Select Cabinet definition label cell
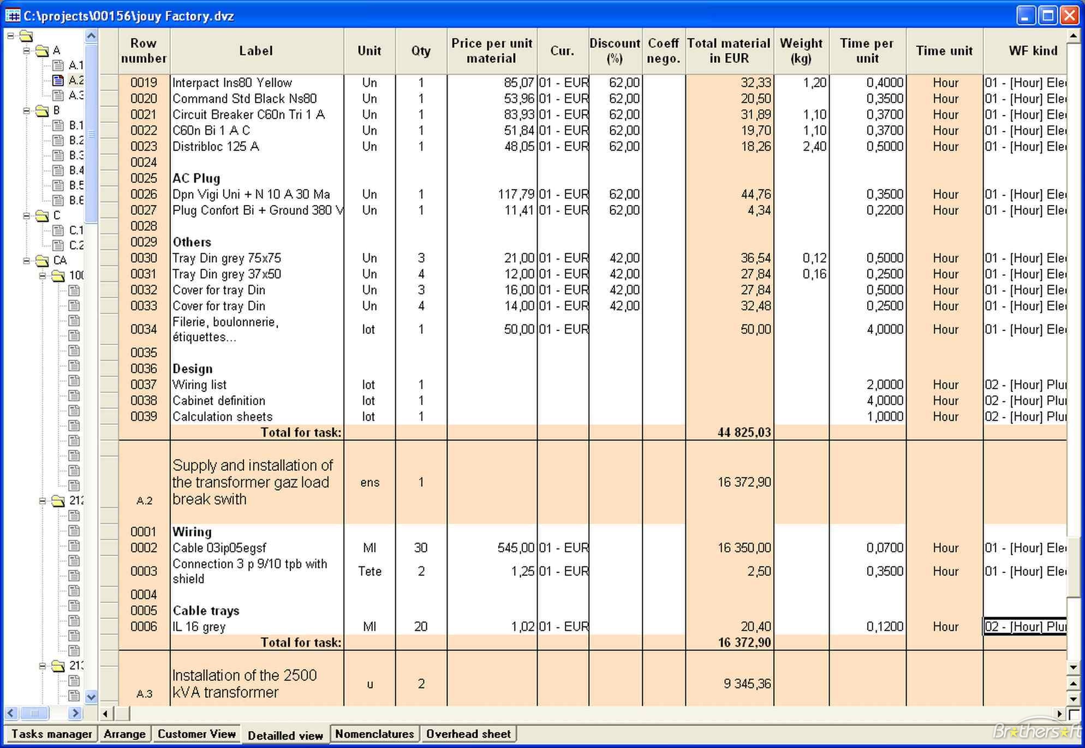This screenshot has height=748, width=1085. point(257,401)
